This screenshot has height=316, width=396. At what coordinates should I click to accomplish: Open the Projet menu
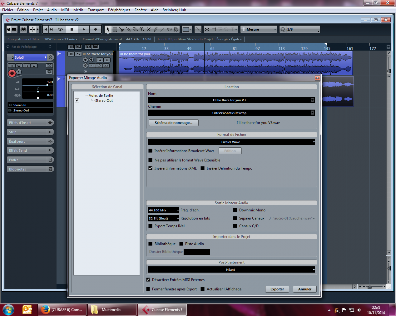(x=38, y=10)
